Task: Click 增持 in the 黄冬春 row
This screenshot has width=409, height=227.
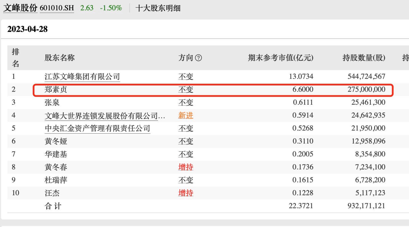Action: 186,167
